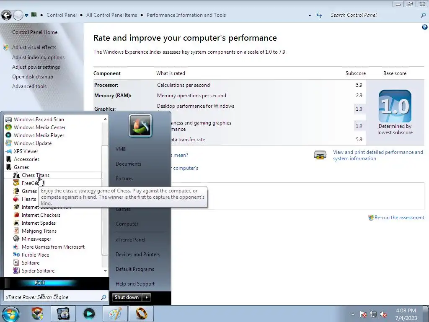Open Devices and Printers
Image resolution: width=429 pixels, height=322 pixels.
coord(137,254)
